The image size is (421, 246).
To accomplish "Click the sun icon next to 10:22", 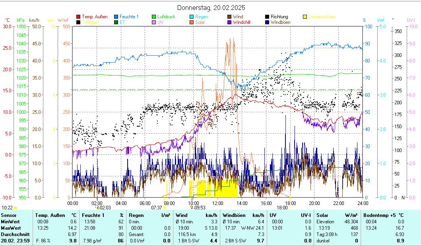I will [x=15, y=208].
